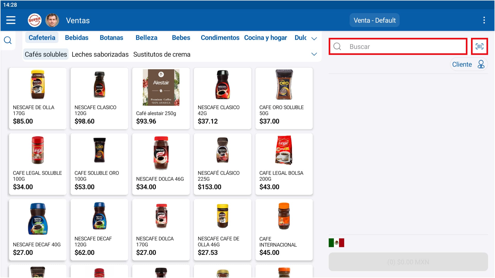Viewport: 495px width, 278px height.
Task: Add Café alestair 250g to the sale
Action: [x=161, y=98]
